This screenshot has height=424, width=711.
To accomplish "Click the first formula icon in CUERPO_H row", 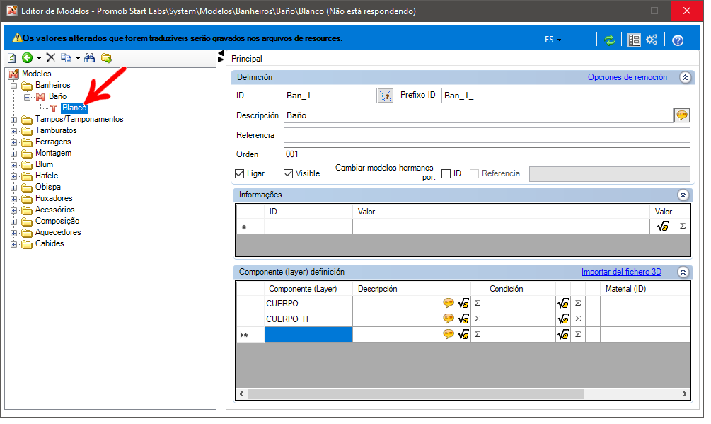I will [x=463, y=319].
